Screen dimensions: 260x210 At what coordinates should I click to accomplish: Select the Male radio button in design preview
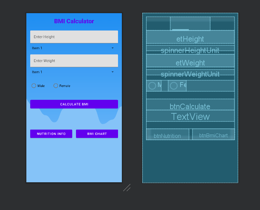click(x=34, y=86)
